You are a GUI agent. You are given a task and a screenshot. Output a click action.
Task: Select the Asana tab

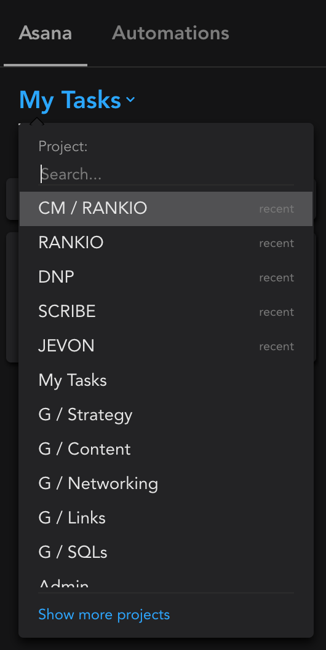tap(46, 33)
